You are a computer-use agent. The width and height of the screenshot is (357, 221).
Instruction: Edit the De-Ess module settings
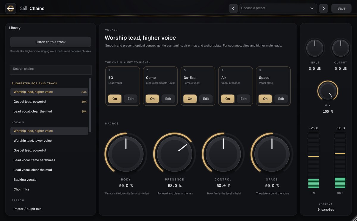pyautogui.click(x=206, y=99)
